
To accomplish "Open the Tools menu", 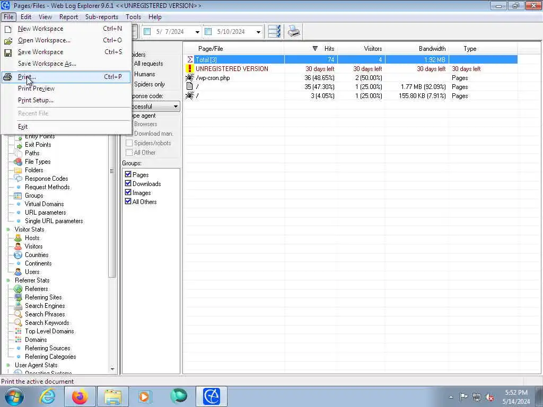I will 133,17.
